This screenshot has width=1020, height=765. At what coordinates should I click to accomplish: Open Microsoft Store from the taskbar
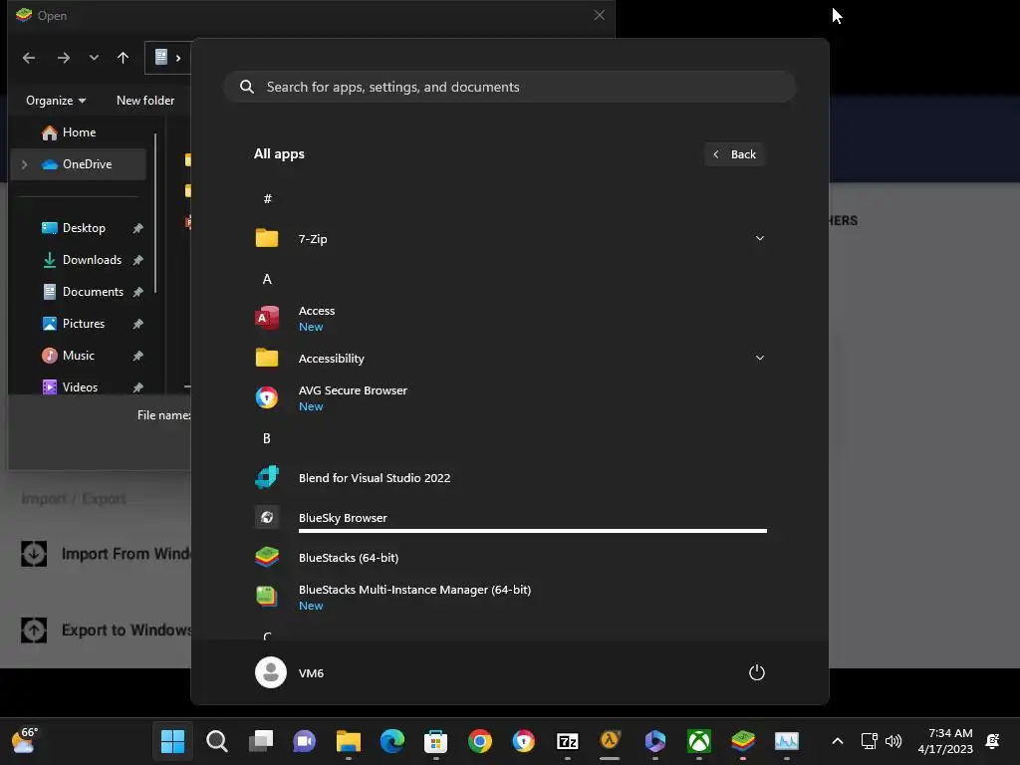[436, 741]
